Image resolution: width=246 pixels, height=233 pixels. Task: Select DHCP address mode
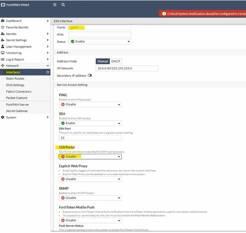click(x=116, y=61)
